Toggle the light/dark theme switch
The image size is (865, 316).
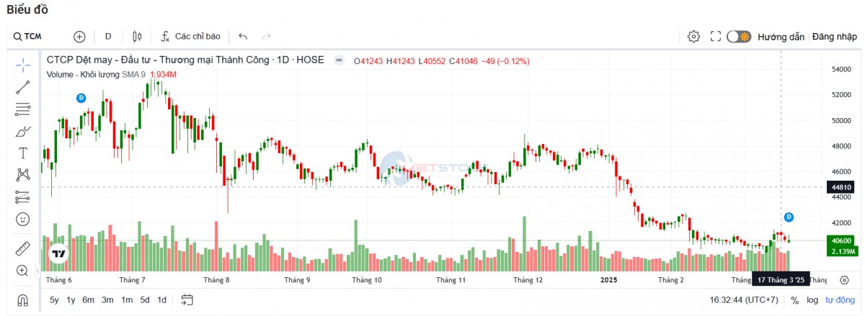[739, 36]
